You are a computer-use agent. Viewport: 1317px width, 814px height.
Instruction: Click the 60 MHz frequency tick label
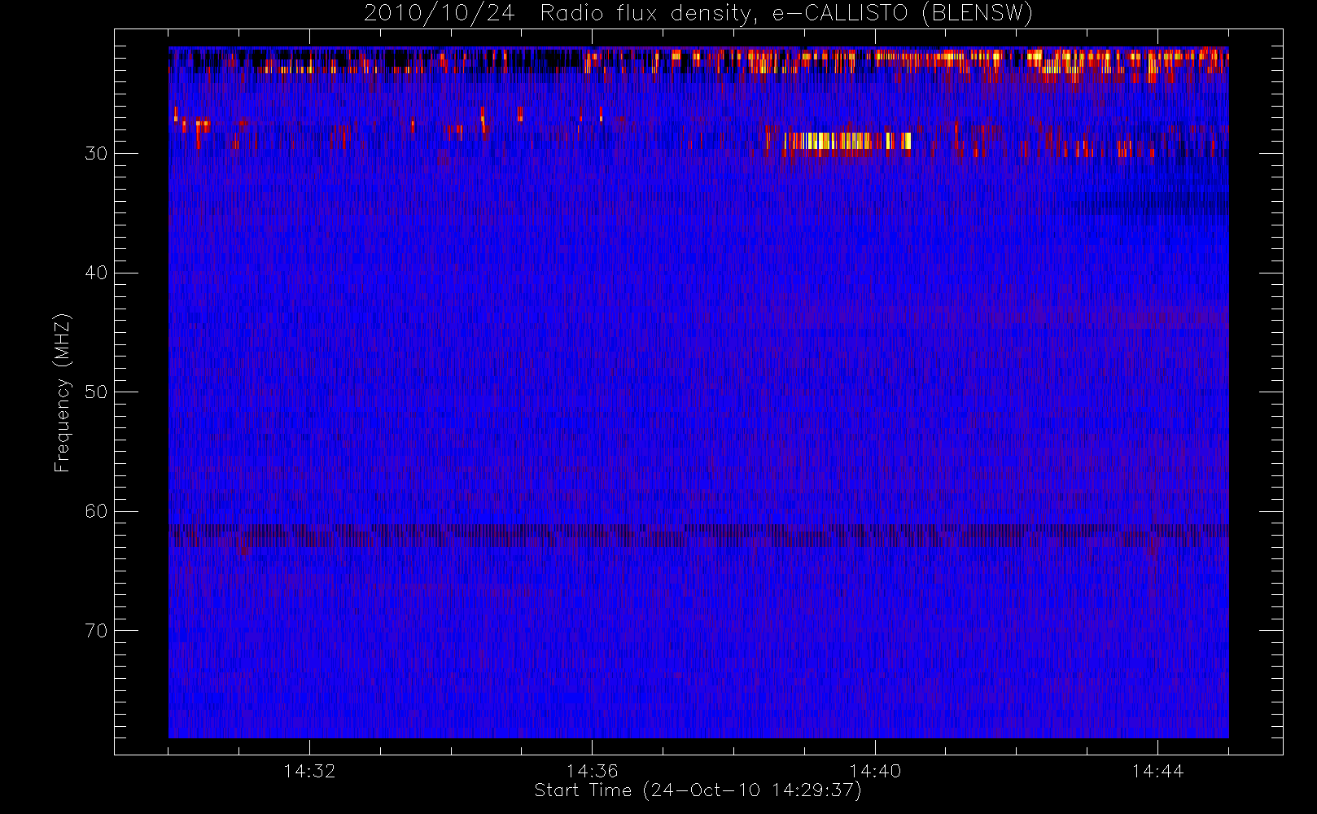(x=96, y=511)
